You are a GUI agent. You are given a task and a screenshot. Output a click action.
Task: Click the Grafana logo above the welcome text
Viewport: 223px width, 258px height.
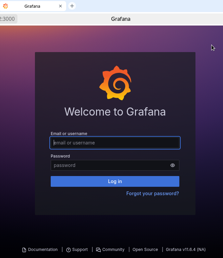coord(115,83)
